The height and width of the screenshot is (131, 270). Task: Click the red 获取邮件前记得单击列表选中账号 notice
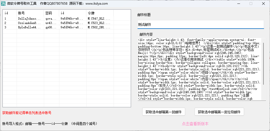point(27,113)
